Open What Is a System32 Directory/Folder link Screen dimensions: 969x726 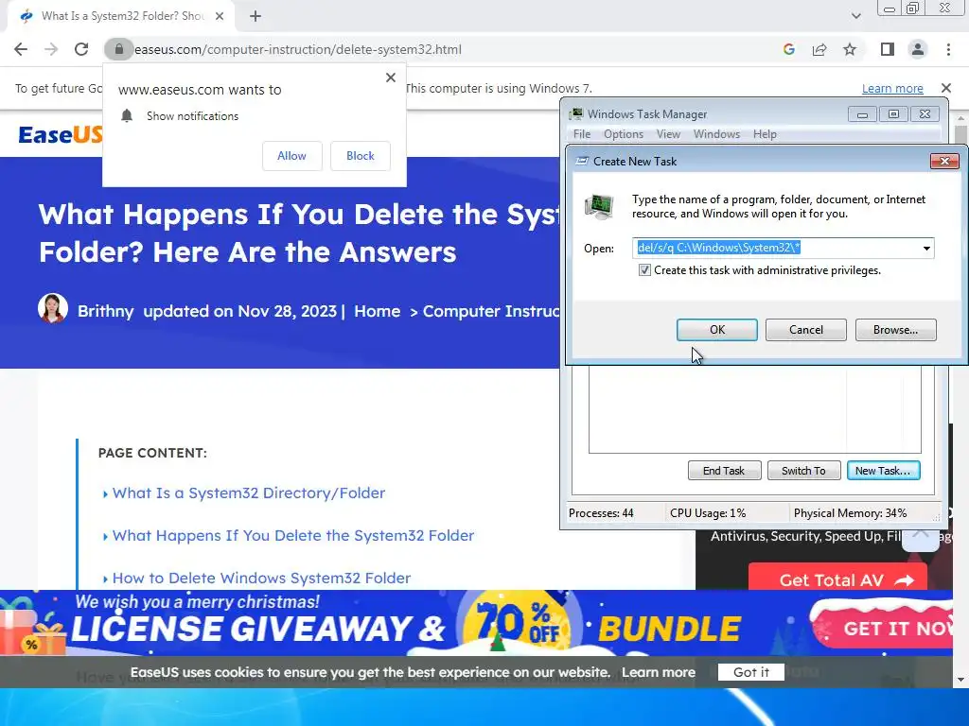tap(249, 493)
